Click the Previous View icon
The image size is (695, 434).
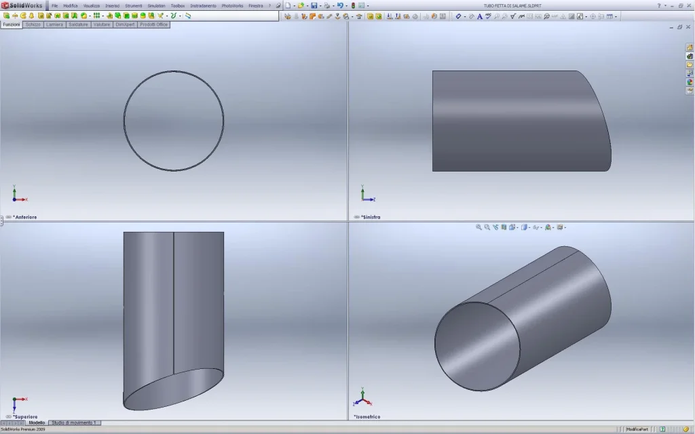[495, 227]
